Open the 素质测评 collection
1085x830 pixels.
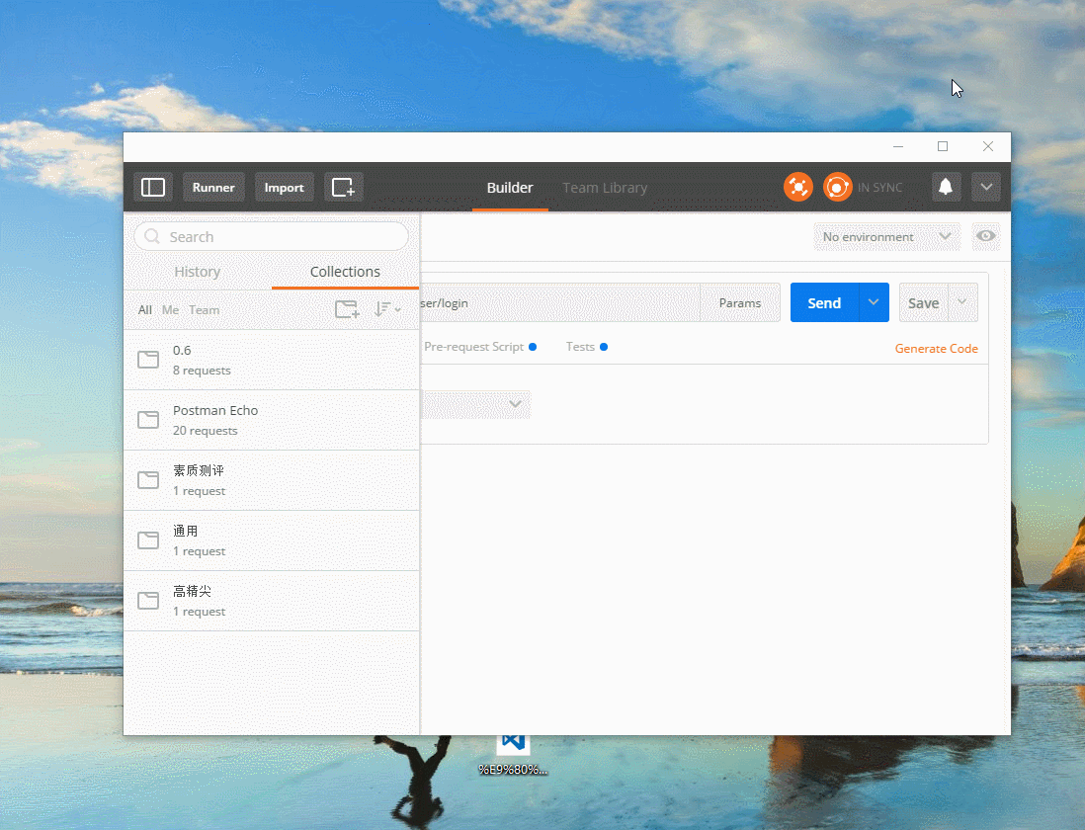271,480
